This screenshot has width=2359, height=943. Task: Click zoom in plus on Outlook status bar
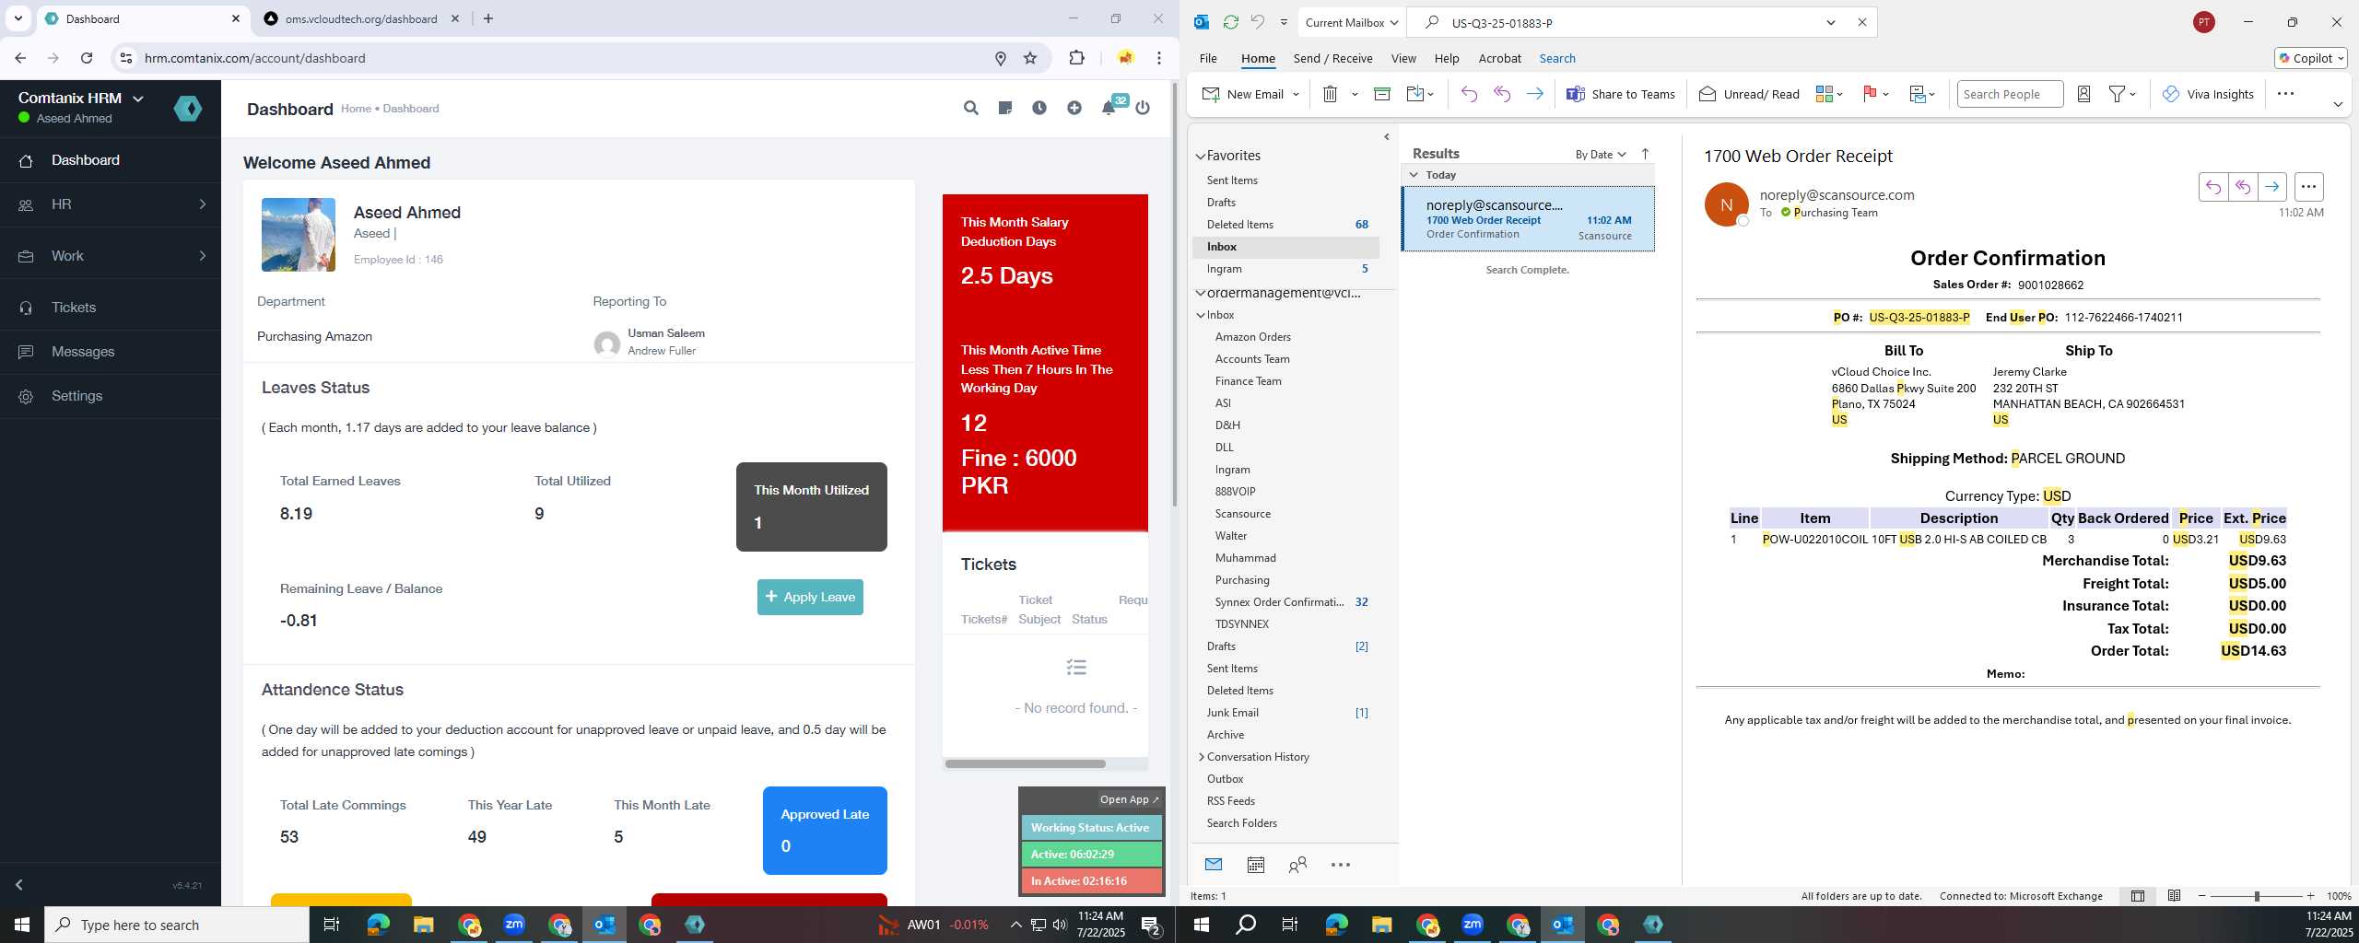[2310, 896]
